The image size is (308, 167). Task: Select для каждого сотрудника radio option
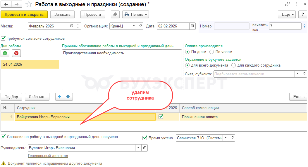[233, 65]
